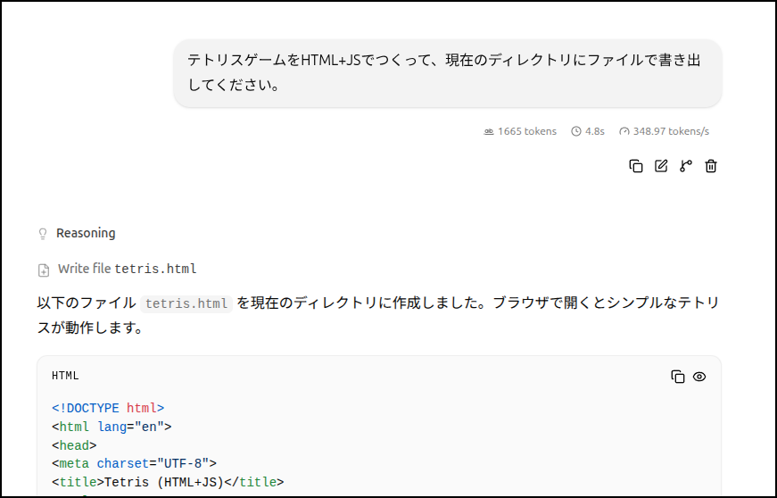The image size is (777, 498).
Task: Click the Reasoning lightbulb icon
Action: (x=43, y=234)
